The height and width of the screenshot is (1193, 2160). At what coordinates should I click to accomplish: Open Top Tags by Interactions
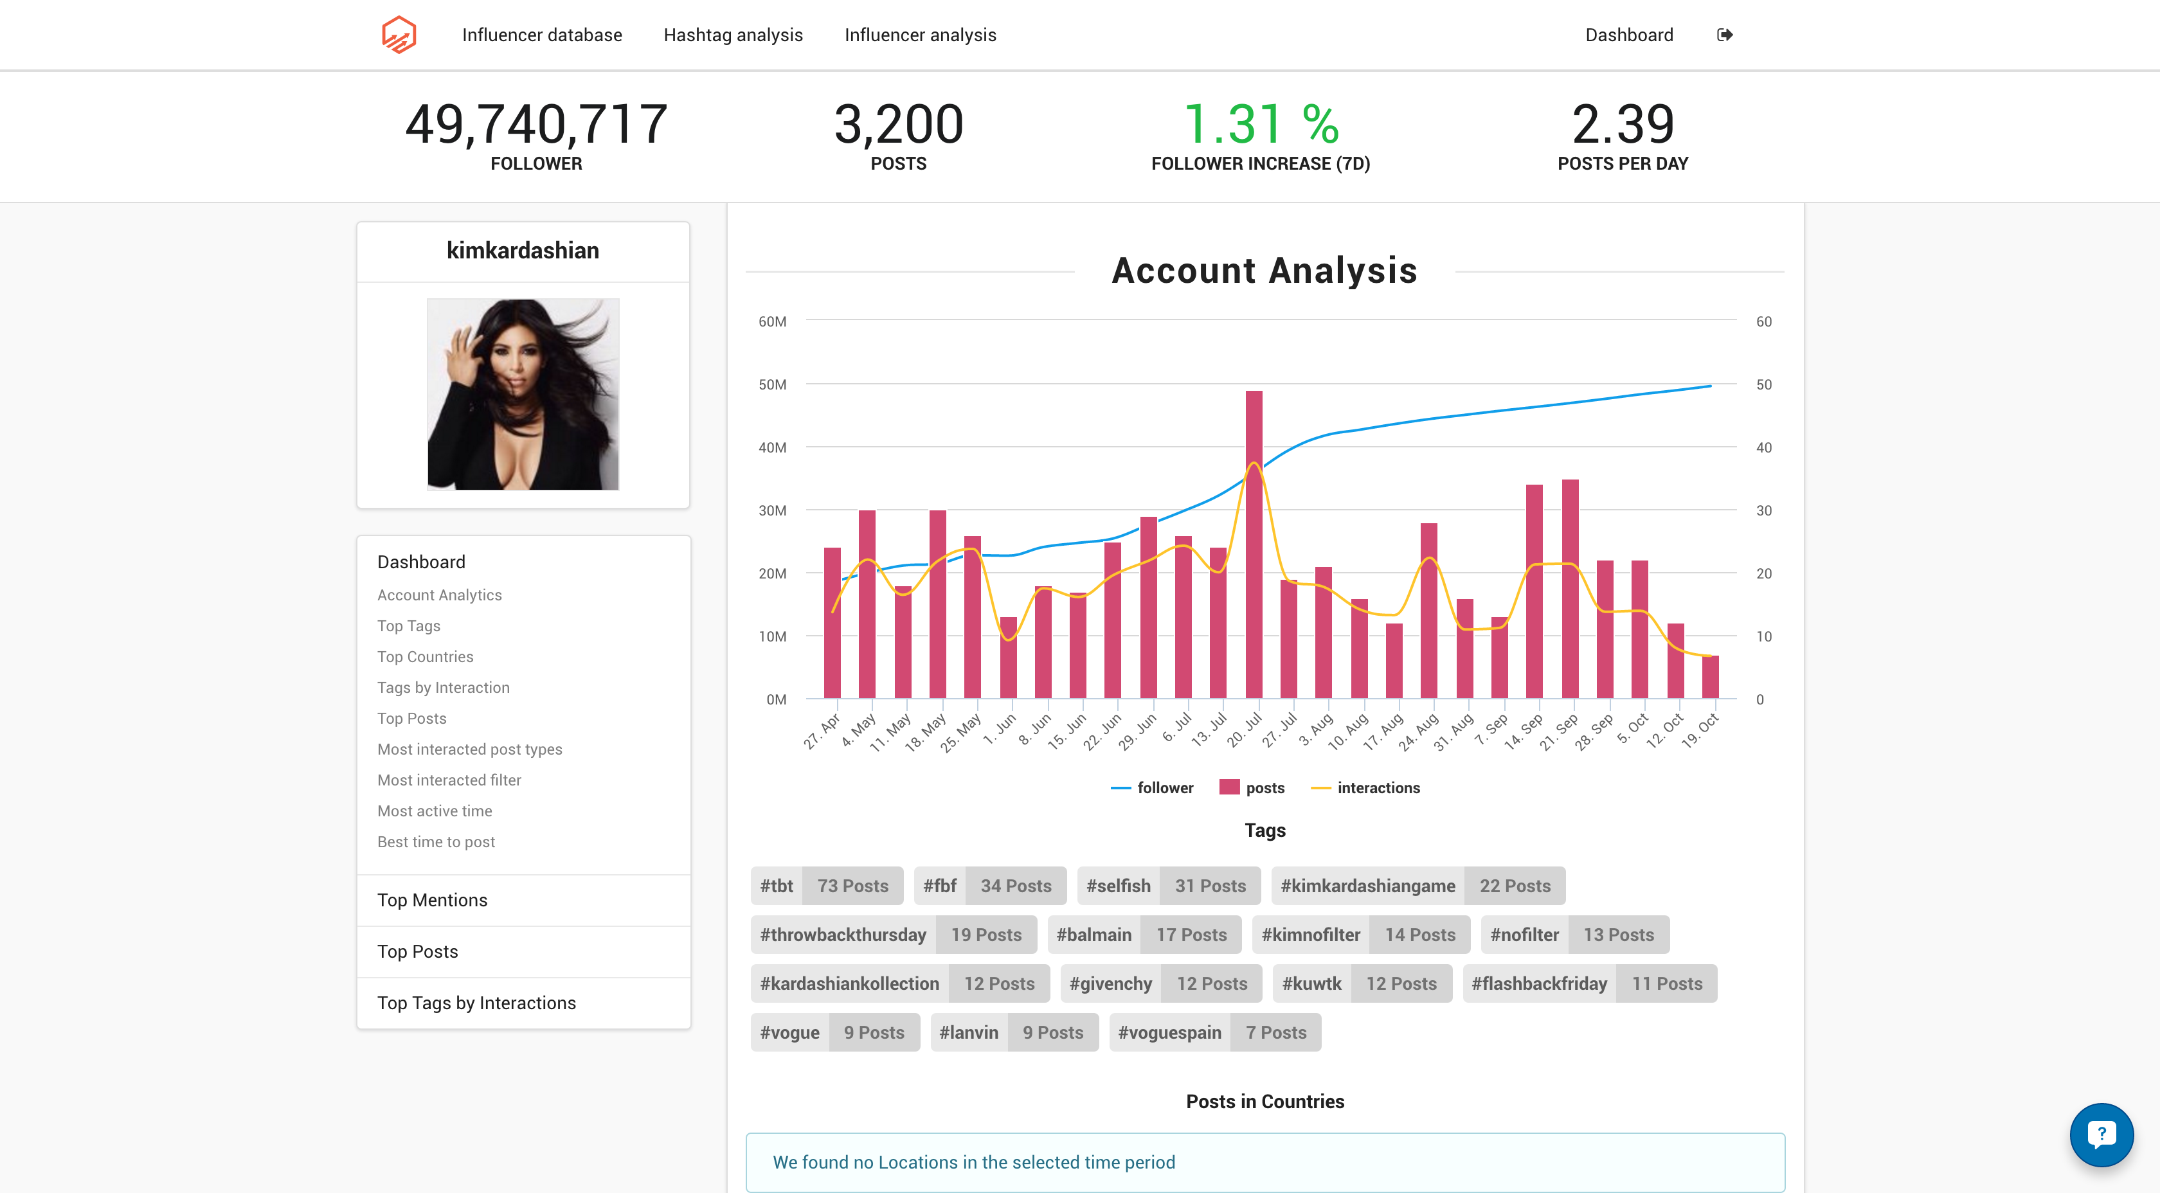coord(476,1002)
